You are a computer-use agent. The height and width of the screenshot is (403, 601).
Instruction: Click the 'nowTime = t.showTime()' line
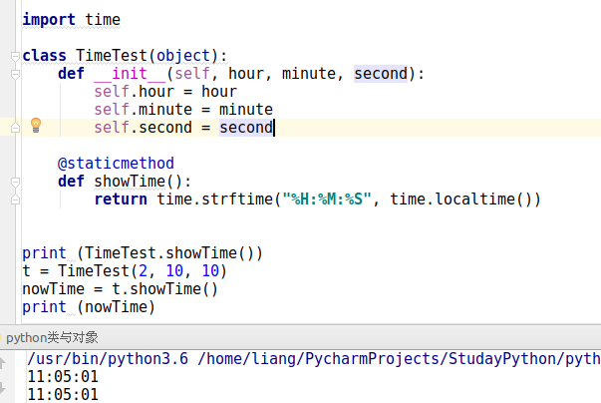tap(121, 289)
